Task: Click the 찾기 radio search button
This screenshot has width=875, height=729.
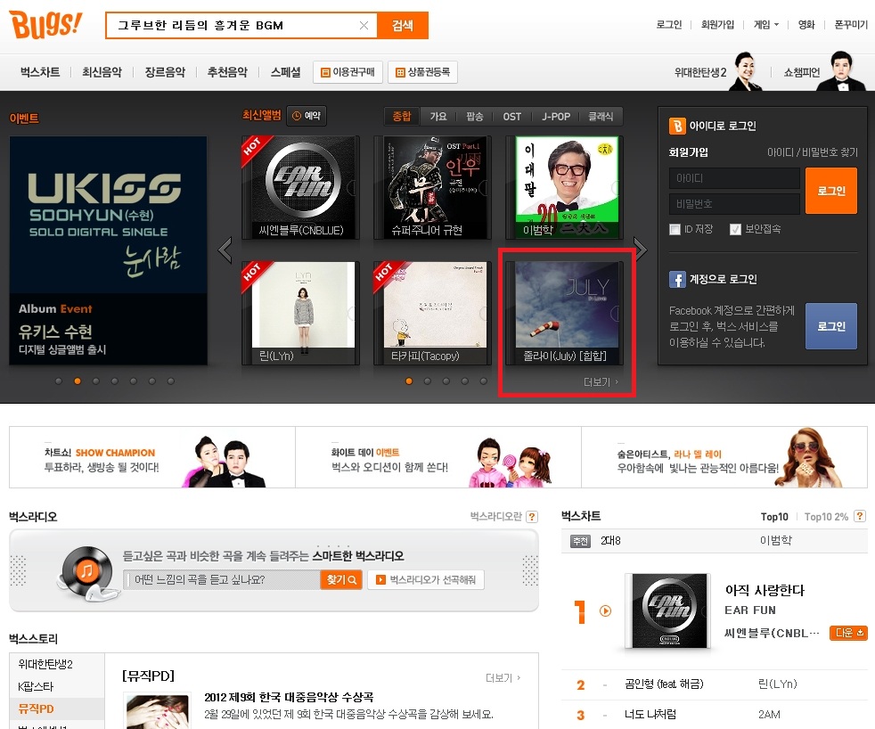Action: pos(341,579)
